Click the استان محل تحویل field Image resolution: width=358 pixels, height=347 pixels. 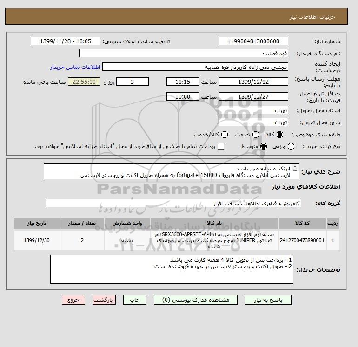point(253,110)
